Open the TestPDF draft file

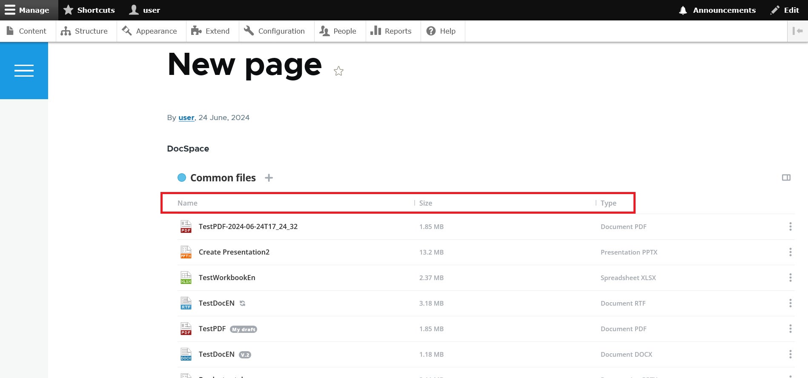212,329
